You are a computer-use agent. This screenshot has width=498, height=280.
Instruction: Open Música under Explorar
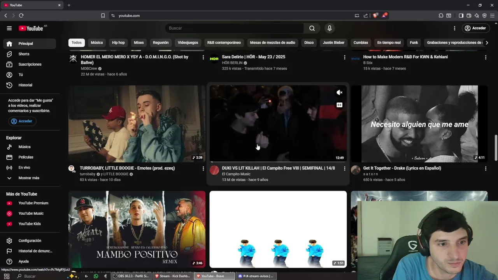30,147
